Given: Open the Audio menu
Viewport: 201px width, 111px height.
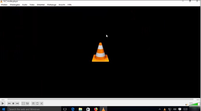Looking at the screenshot, I should coord(25,5).
